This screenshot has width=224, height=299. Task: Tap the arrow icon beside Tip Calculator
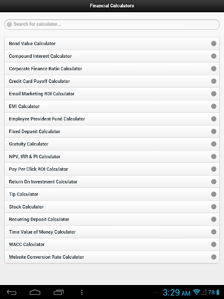[213, 194]
